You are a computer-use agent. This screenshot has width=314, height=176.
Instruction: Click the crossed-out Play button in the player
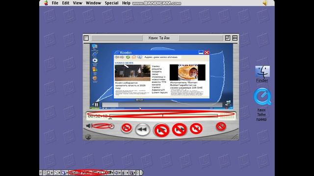pyautogui.click(x=161, y=130)
